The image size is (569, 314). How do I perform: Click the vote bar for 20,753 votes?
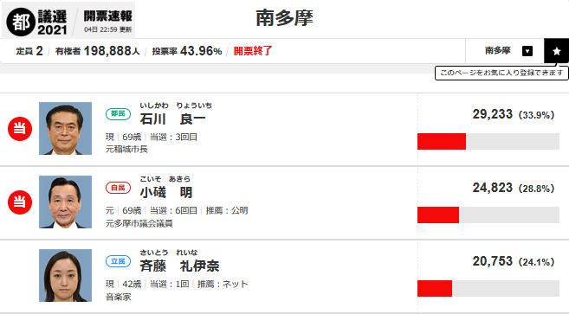(x=488, y=289)
